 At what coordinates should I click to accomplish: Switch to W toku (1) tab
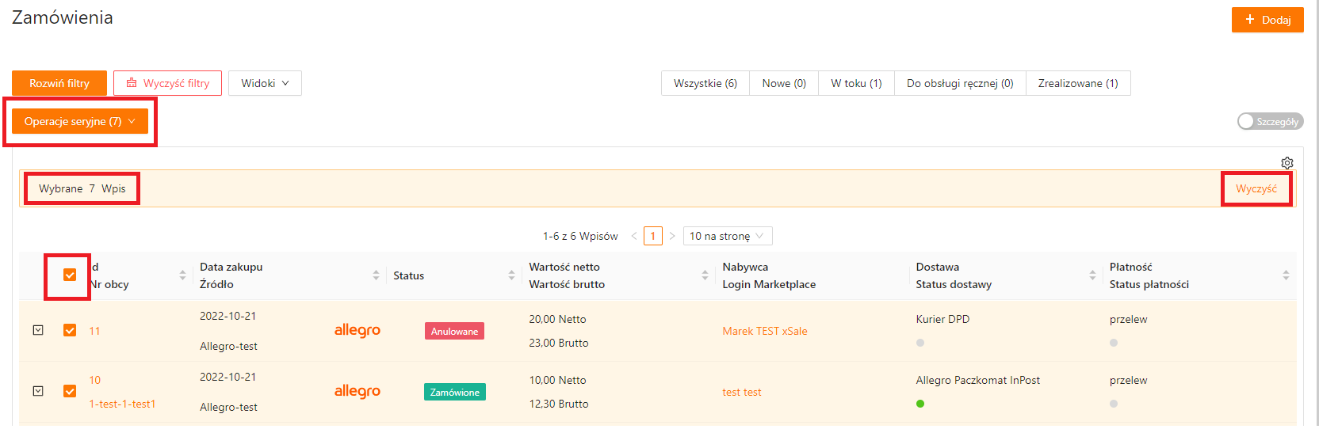[856, 83]
